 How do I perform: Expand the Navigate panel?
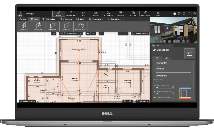pos(143,101)
